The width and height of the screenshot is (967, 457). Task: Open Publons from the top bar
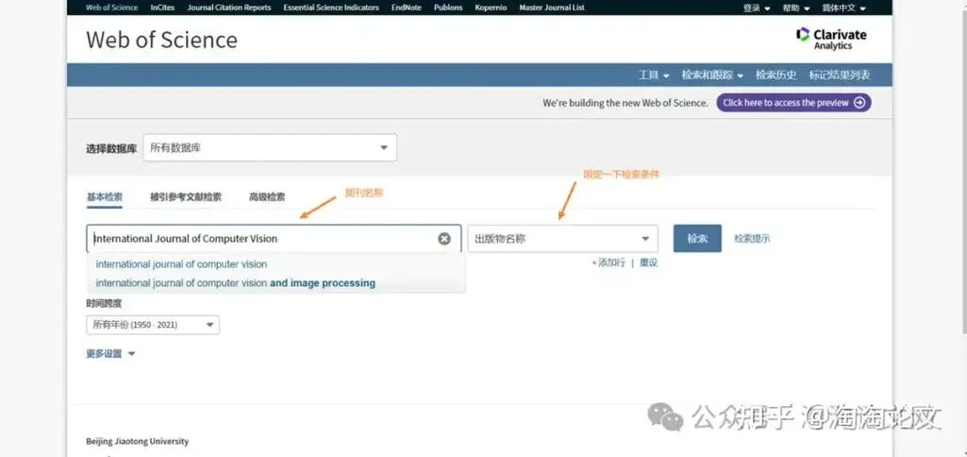coord(448,8)
